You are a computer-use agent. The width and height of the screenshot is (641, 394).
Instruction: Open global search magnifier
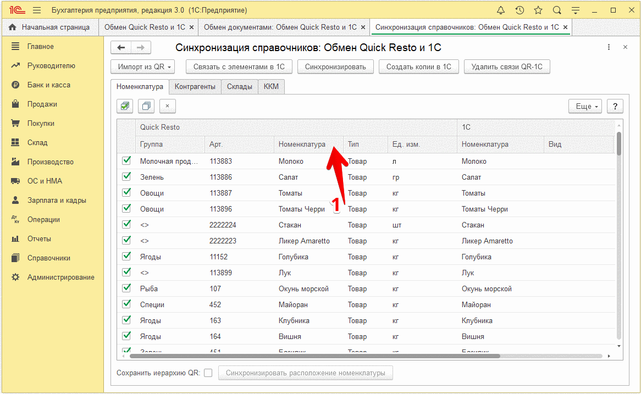pos(557,10)
